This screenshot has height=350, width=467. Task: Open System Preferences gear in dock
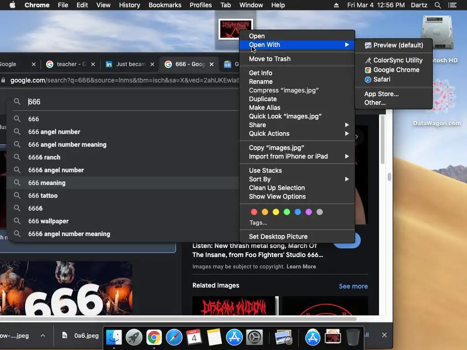click(254, 337)
